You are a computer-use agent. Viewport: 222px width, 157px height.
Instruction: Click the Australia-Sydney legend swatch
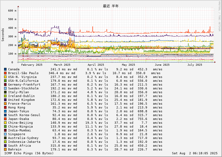pos(5,138)
